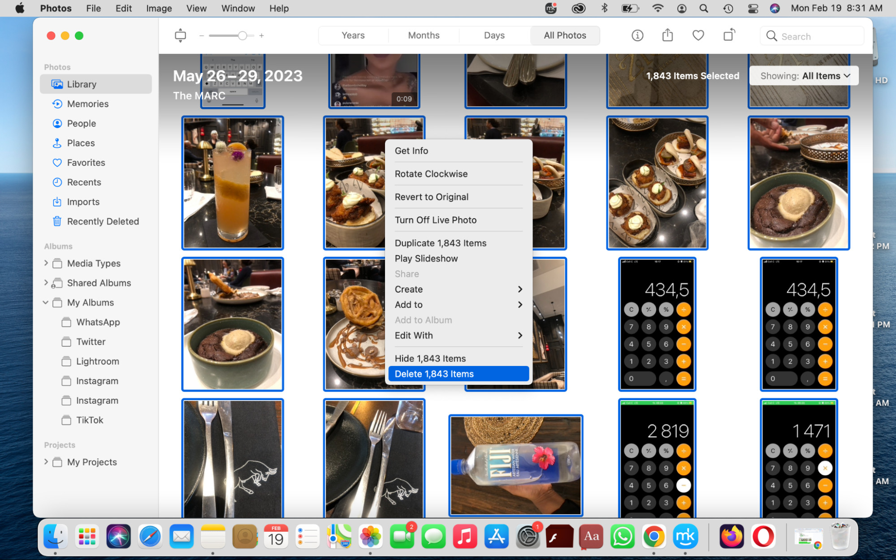Click the zoom in plus icon
Screen dimensions: 896x560
(261, 35)
